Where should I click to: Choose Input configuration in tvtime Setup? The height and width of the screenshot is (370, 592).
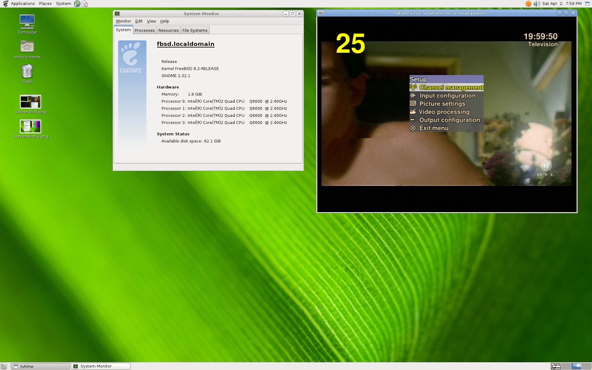tap(446, 96)
